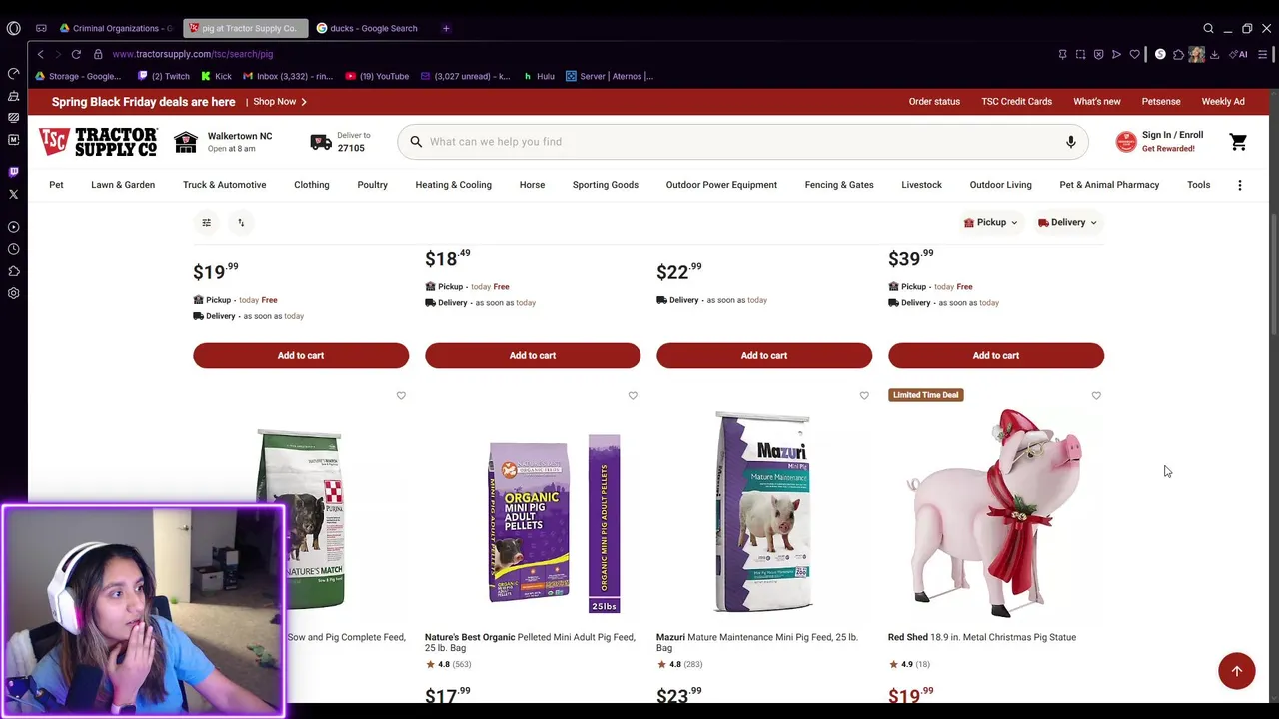Image resolution: width=1279 pixels, height=719 pixels.
Task: Open the Livestock menu category
Action: click(x=921, y=185)
